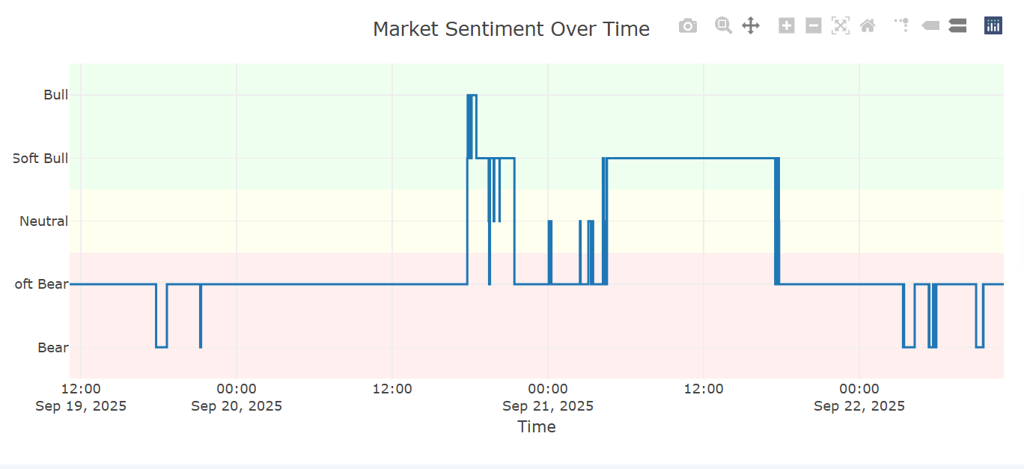This screenshot has height=469, width=1024.
Task: Switch to compare data on hover
Action: 957,26
